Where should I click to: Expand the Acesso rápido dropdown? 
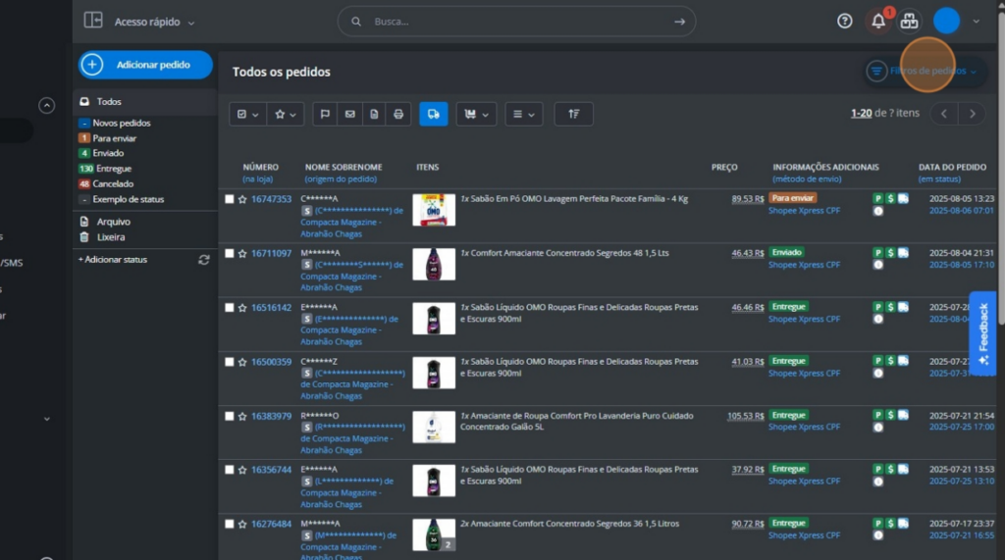point(154,22)
